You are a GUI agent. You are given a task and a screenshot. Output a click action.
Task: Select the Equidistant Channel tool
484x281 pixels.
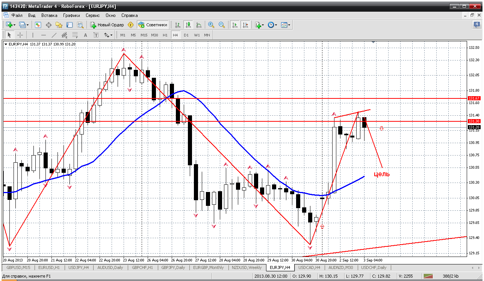64,35
